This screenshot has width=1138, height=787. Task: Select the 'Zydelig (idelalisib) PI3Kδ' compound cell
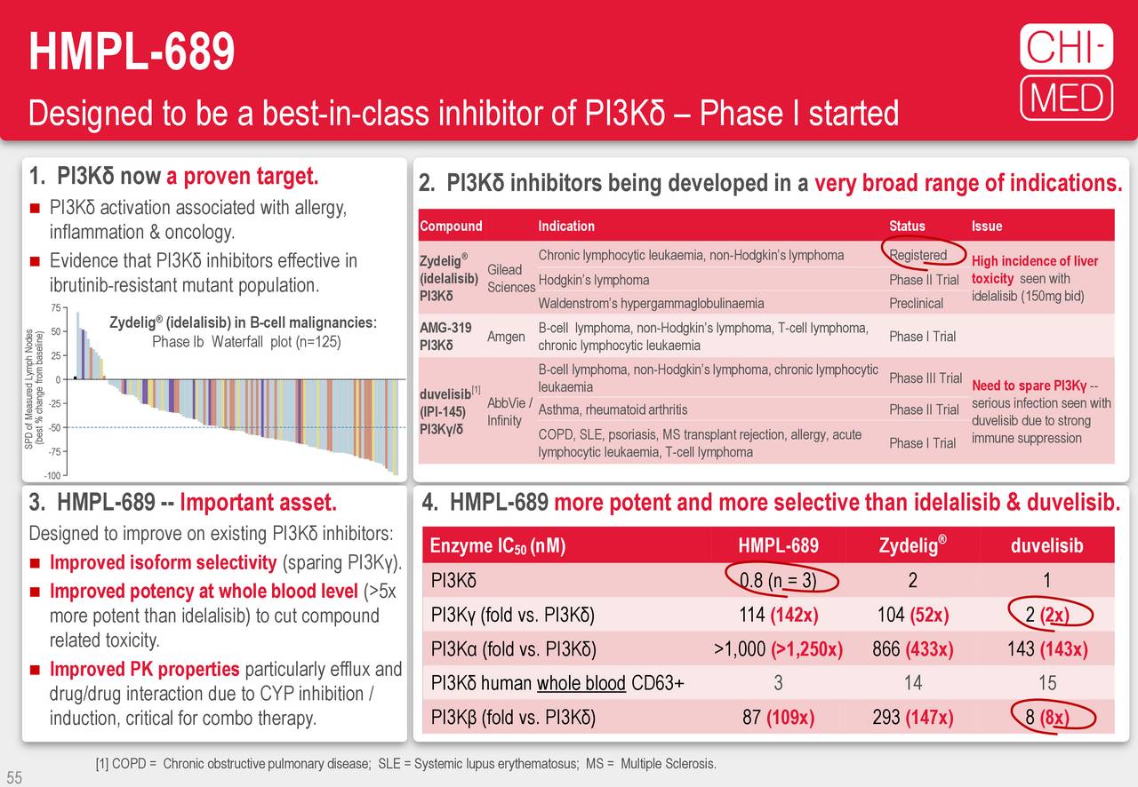[x=449, y=278]
